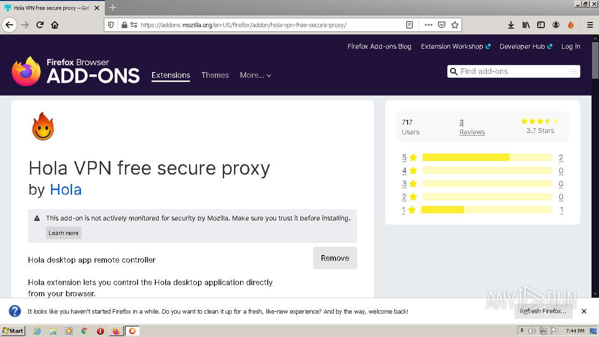This screenshot has width=599, height=337.
Task: Submit add-on search arrow
Action: point(572,71)
